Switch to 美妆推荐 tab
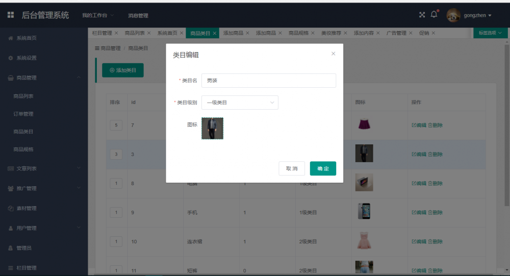Image resolution: width=510 pixels, height=276 pixels. (x=331, y=33)
